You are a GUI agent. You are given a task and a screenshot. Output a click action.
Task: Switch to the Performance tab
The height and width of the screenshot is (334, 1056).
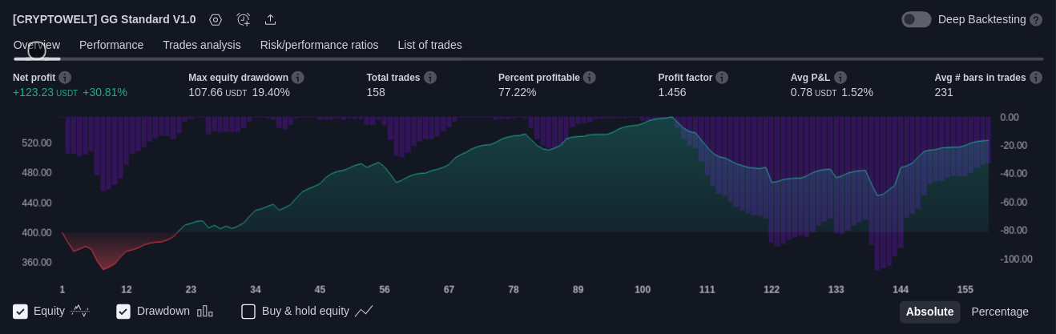point(111,45)
